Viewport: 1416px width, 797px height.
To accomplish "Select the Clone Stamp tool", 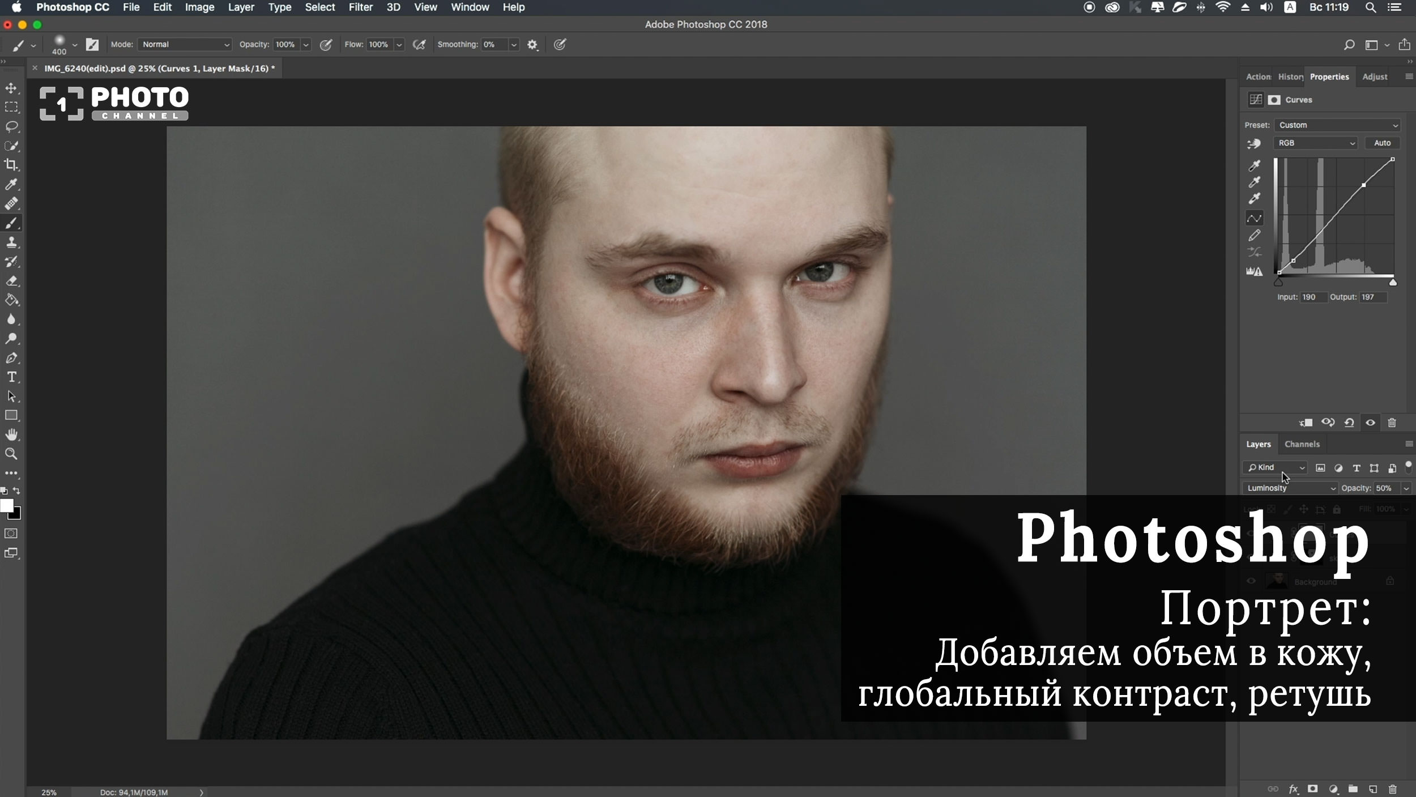I will 11,242.
